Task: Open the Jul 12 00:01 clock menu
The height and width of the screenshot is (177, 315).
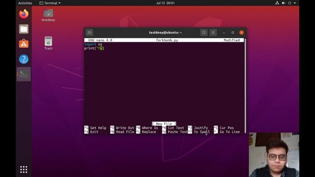Action: pos(165,3)
